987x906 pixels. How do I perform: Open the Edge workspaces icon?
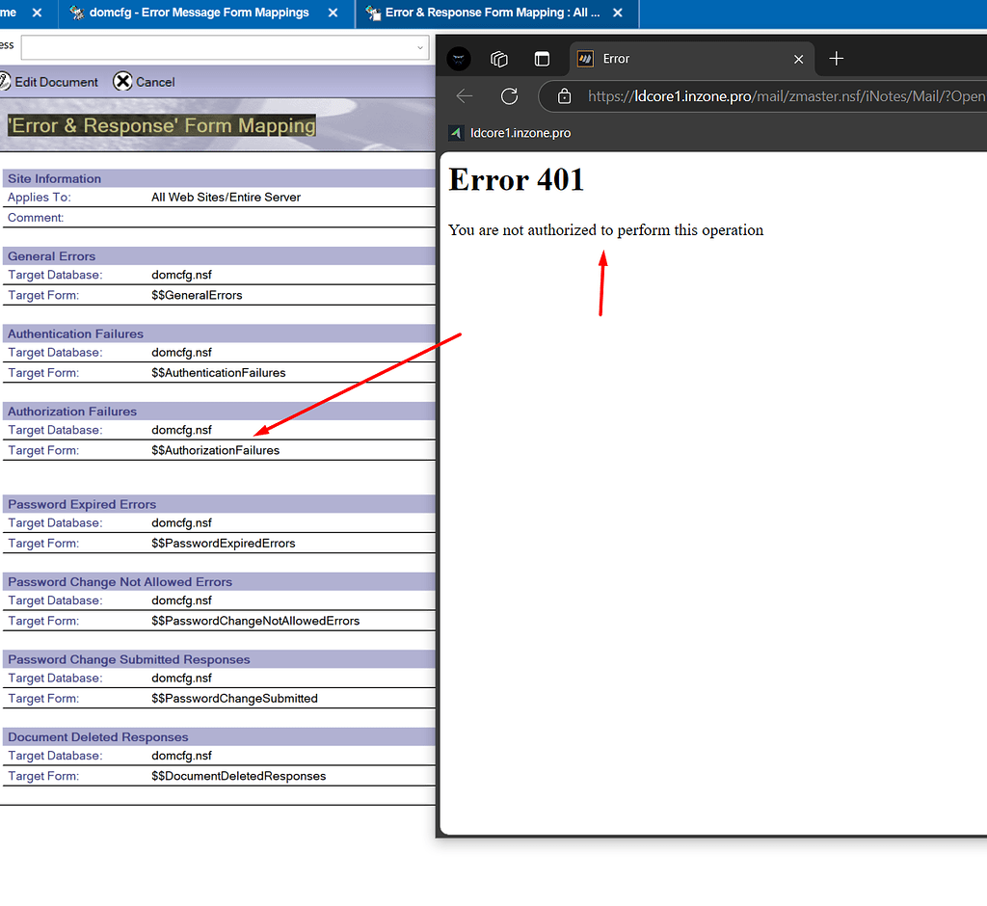coord(499,59)
